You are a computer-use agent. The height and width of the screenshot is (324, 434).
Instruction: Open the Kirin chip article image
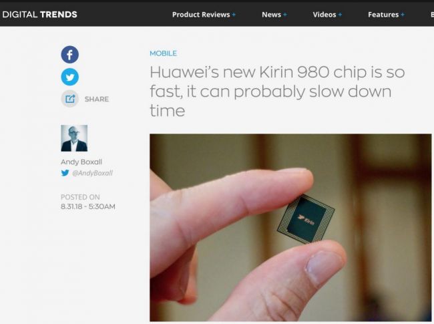click(290, 228)
